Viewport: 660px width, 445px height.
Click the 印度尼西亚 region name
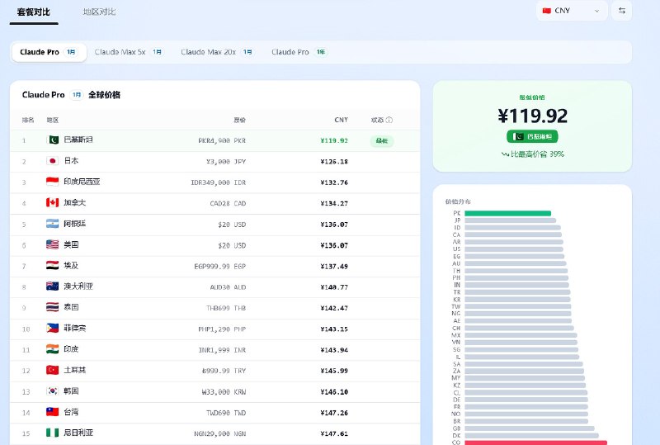pos(82,182)
